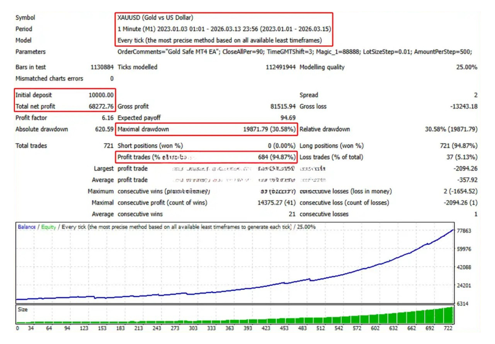Image resolution: width=495 pixels, height=344 pixels.
Task: Click the 'Total trades' label
Action: [x=31, y=146]
